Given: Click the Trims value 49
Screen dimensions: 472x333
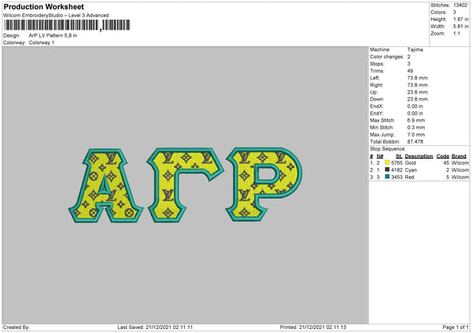Looking at the screenshot, I should 410,71.
